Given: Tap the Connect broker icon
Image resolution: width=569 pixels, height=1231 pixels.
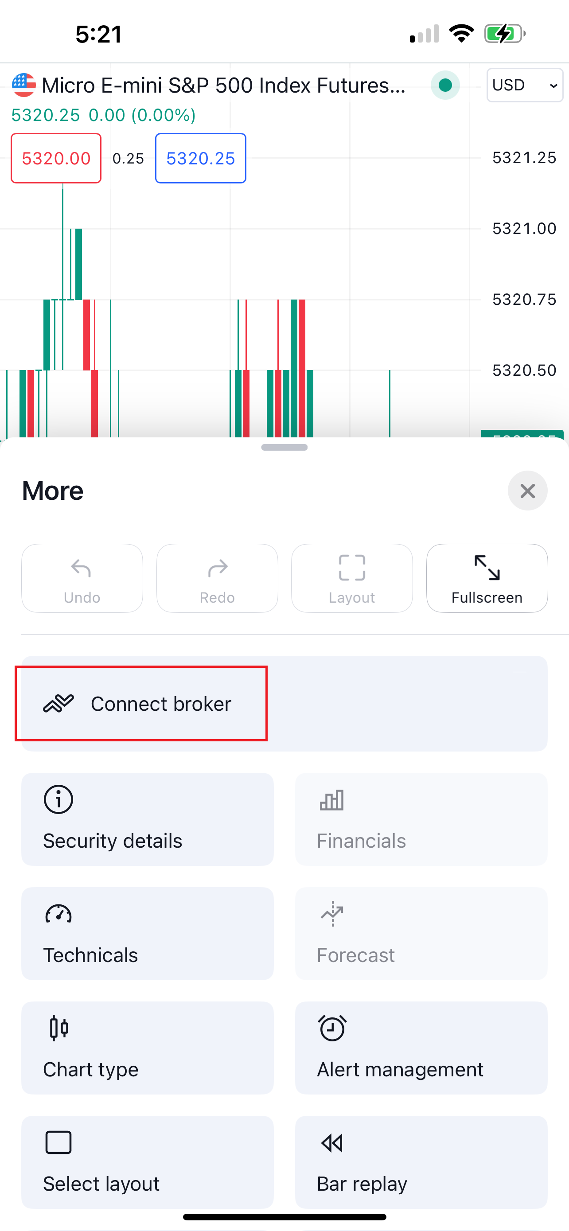Looking at the screenshot, I should [x=58, y=703].
